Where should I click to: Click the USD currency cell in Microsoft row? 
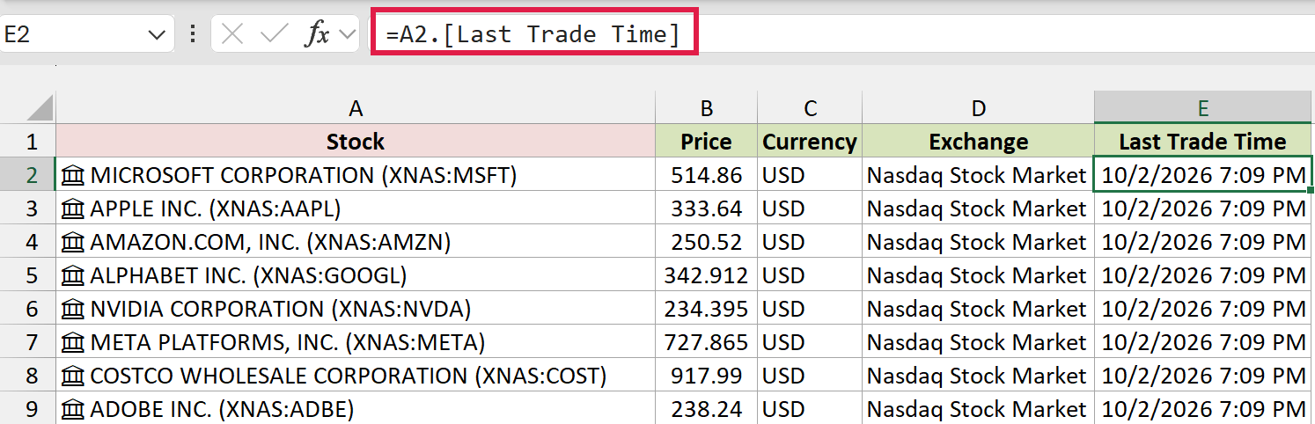click(810, 175)
